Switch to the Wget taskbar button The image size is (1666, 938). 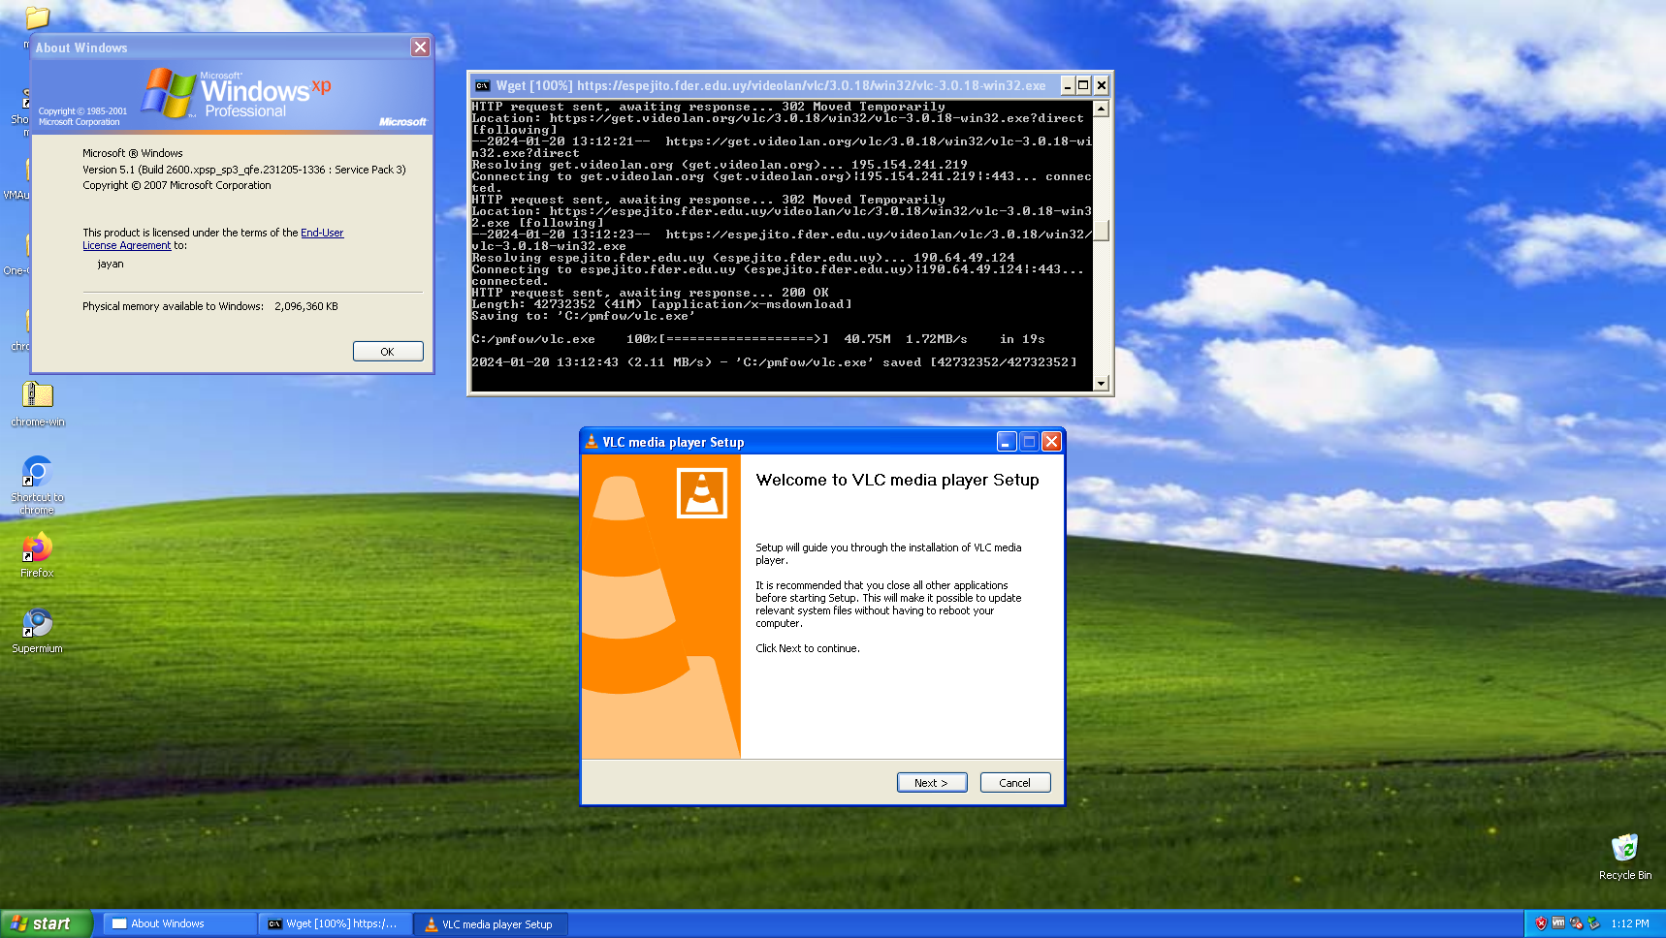coord(336,924)
